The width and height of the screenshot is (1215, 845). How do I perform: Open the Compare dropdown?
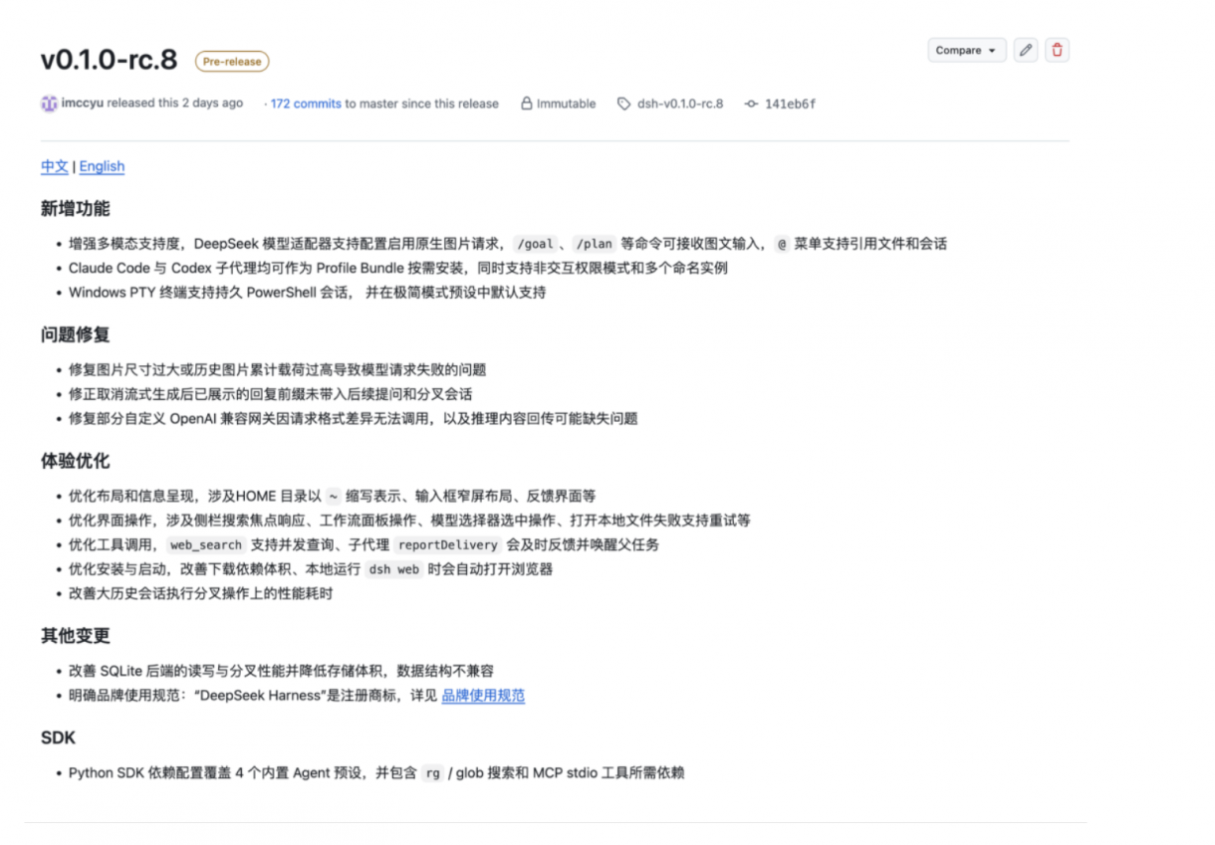[x=966, y=51]
